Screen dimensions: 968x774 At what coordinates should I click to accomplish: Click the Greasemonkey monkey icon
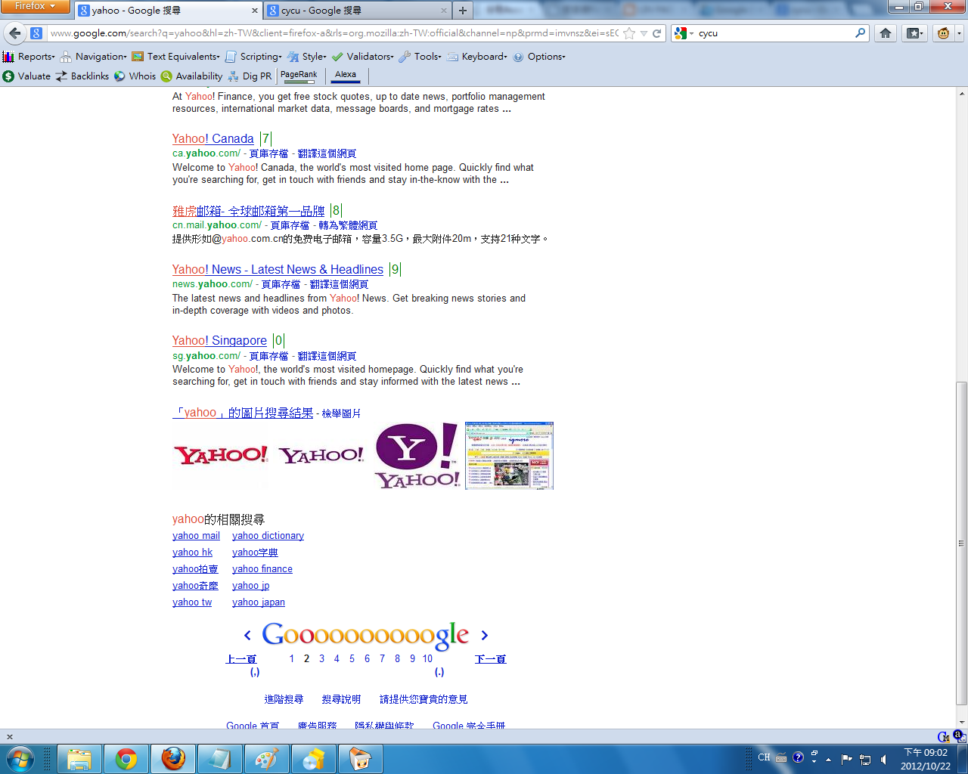coord(943,33)
